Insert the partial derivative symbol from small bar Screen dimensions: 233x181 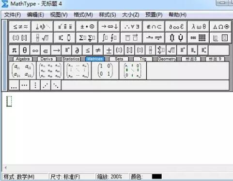pos(77,50)
